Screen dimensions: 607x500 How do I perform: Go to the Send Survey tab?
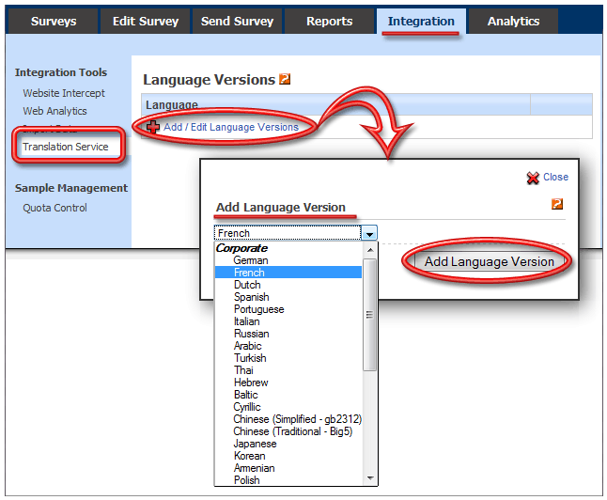click(237, 21)
